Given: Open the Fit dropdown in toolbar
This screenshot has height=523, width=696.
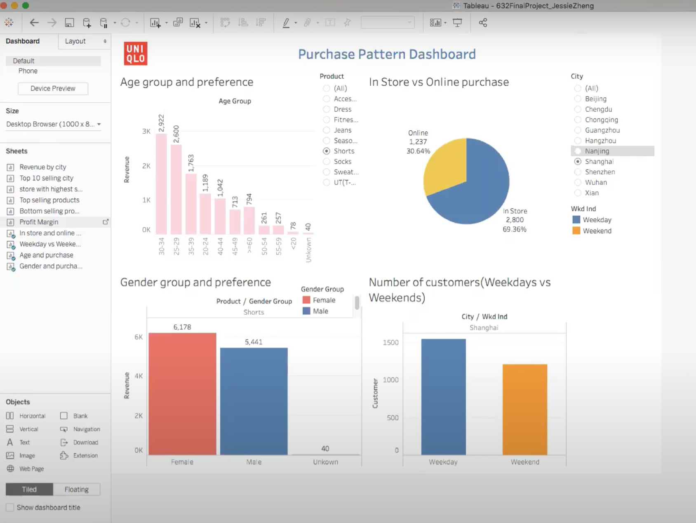Looking at the screenshot, I should click(388, 23).
